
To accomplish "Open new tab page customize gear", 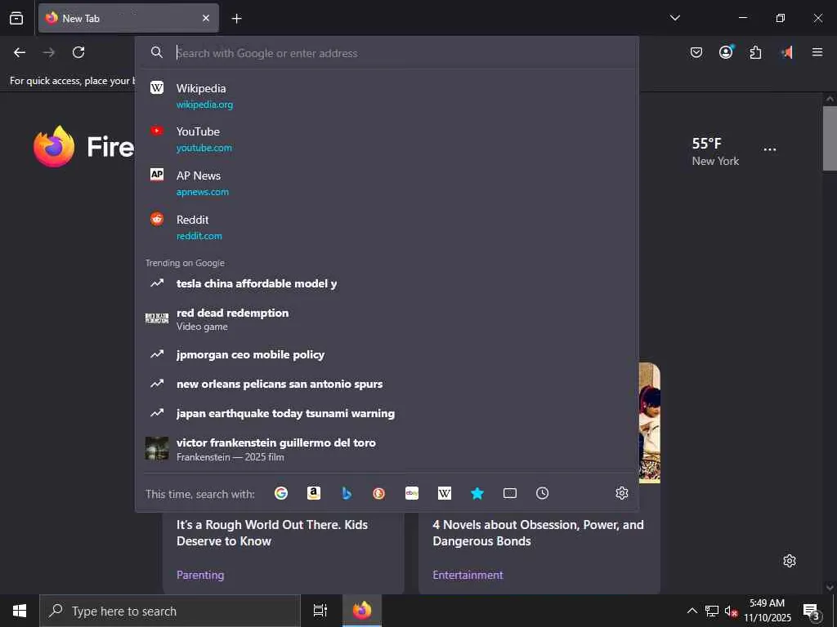I will pyautogui.click(x=790, y=561).
